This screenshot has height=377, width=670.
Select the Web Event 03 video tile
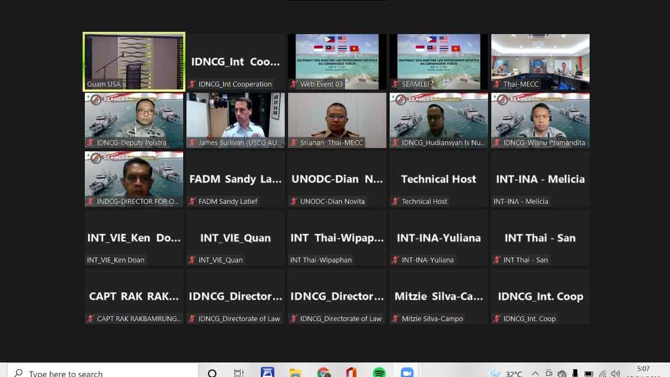tap(337, 61)
